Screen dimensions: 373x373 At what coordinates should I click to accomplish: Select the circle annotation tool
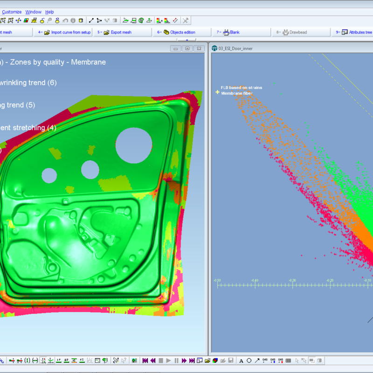(x=249, y=360)
